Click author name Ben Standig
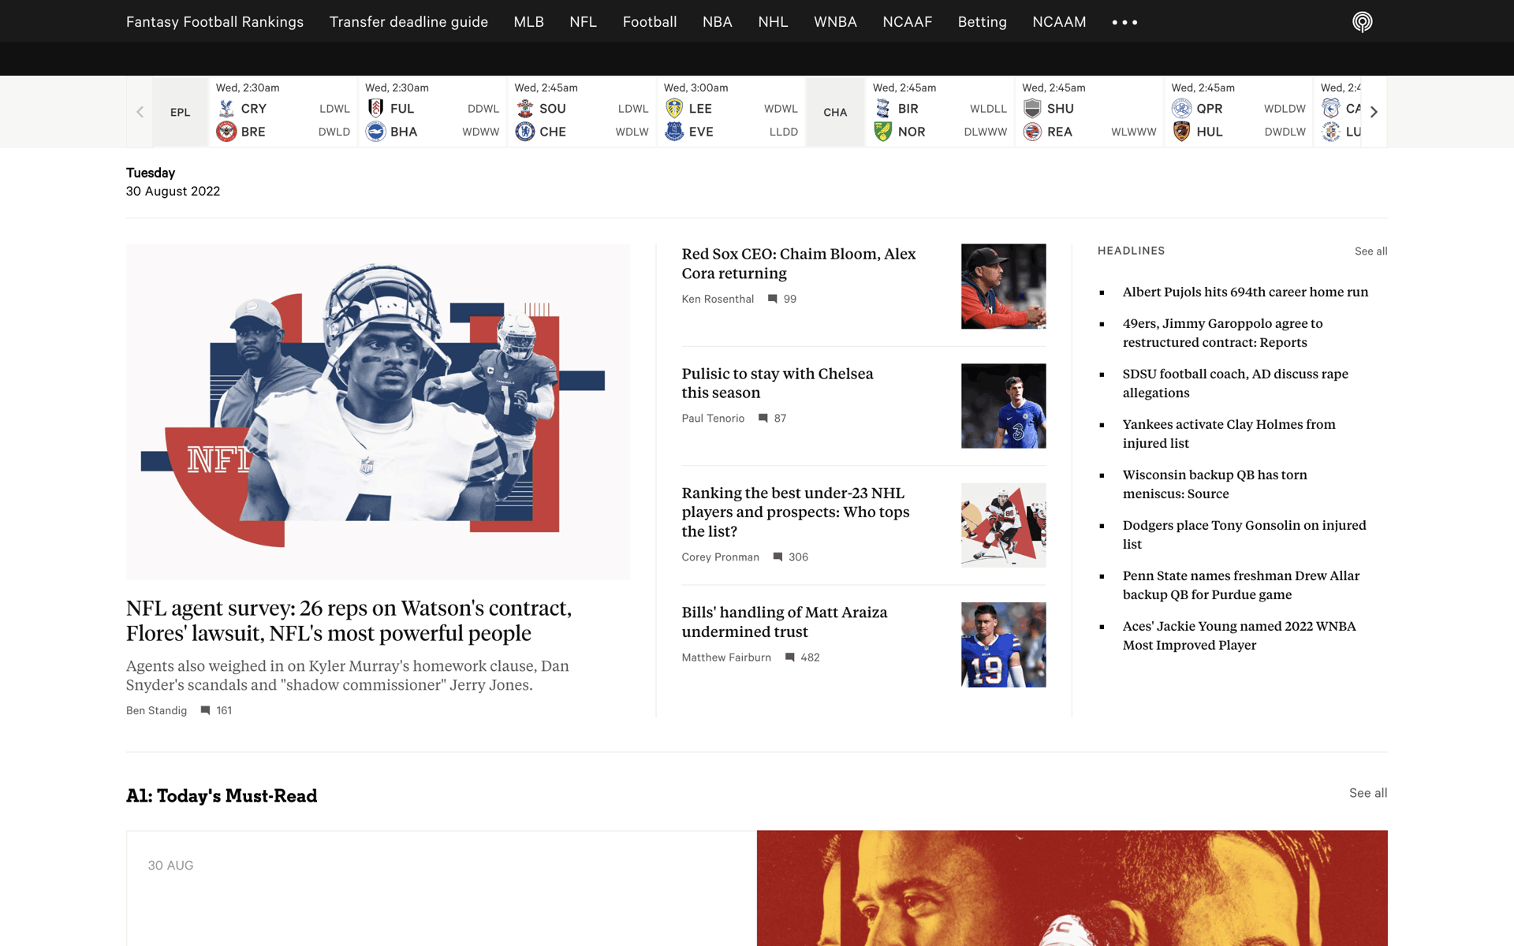The width and height of the screenshot is (1514, 946). click(x=156, y=710)
